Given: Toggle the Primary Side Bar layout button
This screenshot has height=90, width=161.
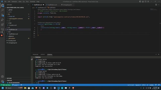Looking at the screenshot, I should pyautogui.click(x=140, y=1).
